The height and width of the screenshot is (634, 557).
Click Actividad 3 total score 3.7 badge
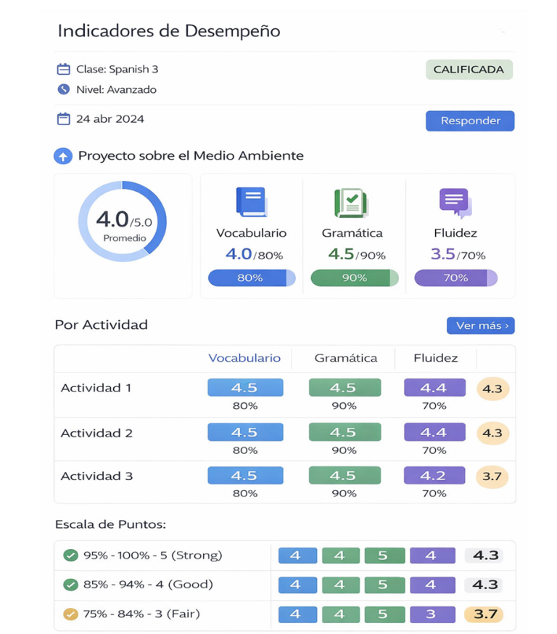click(x=492, y=477)
